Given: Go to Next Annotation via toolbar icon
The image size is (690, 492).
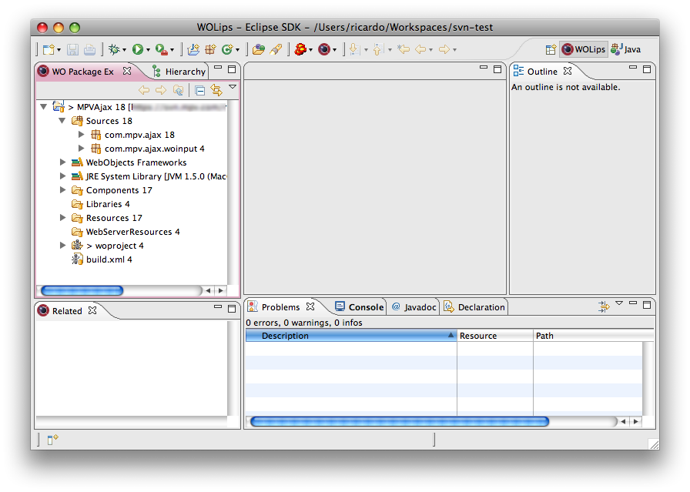Looking at the screenshot, I should (x=355, y=49).
